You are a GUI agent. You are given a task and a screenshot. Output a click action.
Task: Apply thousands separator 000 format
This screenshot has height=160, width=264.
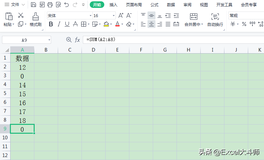coord(252,24)
